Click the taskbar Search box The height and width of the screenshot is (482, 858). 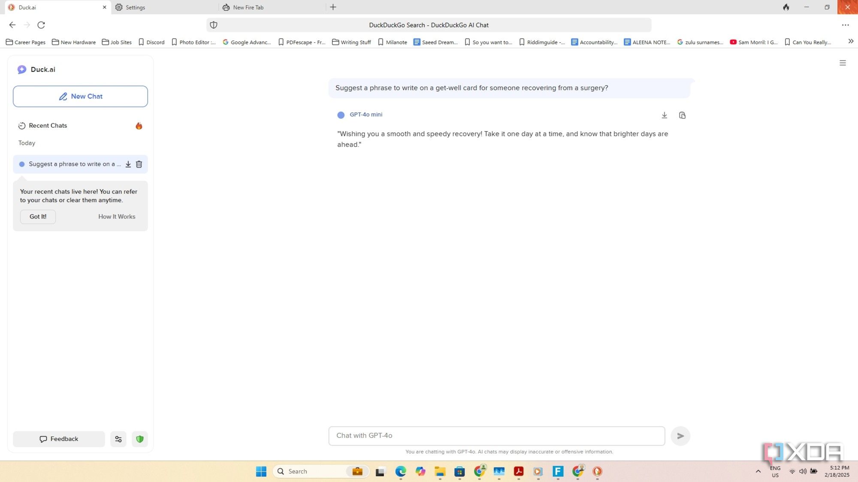click(x=321, y=471)
